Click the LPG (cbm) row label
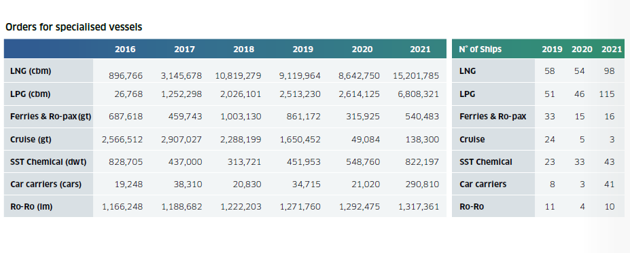This screenshot has height=253, width=630. 30,94
